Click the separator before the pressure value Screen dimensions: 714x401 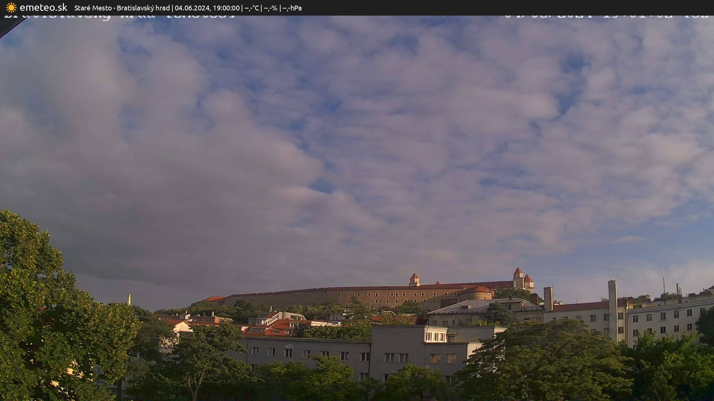click(x=280, y=7)
